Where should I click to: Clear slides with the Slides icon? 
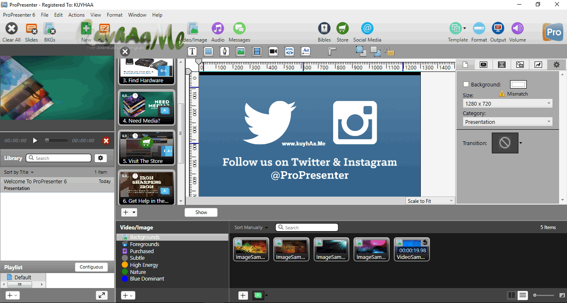click(x=32, y=29)
